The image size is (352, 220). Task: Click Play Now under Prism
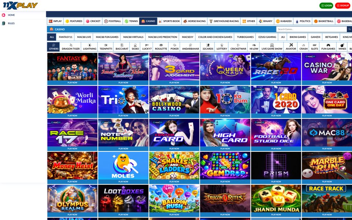(x=276, y=181)
